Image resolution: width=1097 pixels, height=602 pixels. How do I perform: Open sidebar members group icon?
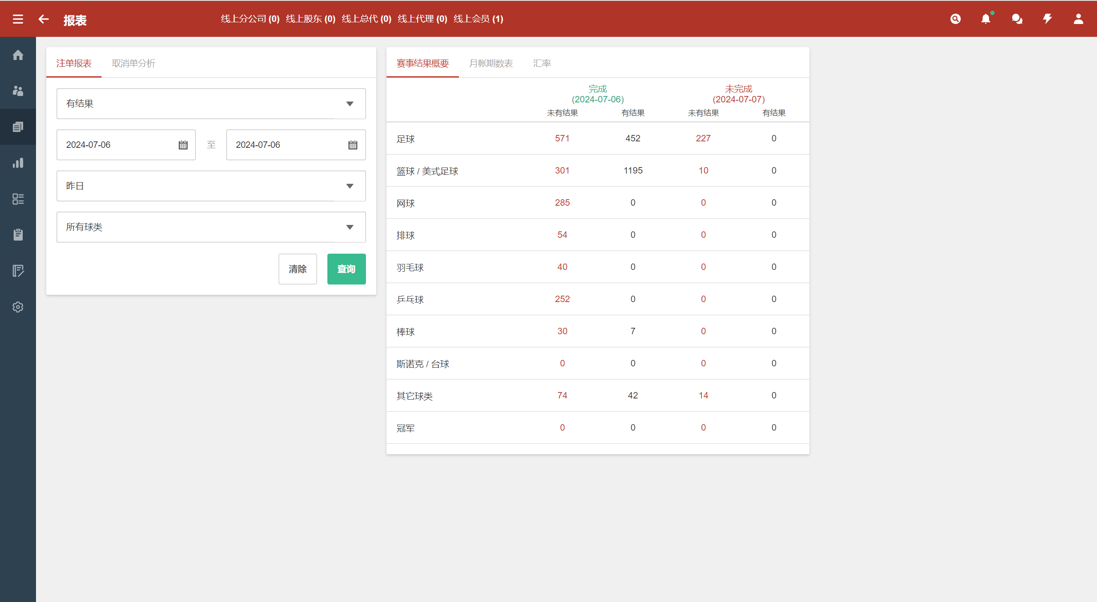coord(18,91)
